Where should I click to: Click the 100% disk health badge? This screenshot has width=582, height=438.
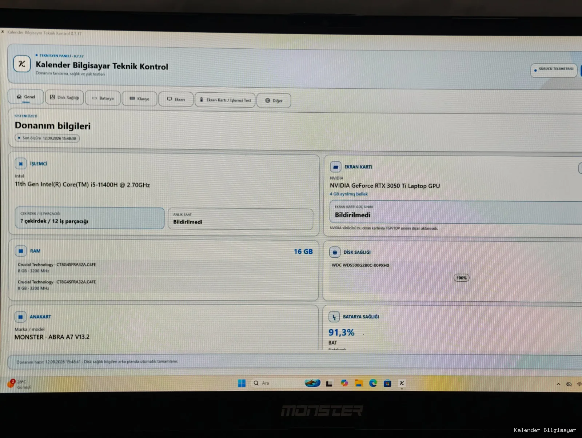(462, 278)
